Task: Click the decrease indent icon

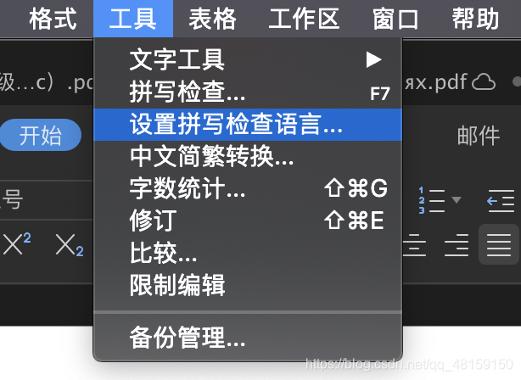Action: click(501, 201)
